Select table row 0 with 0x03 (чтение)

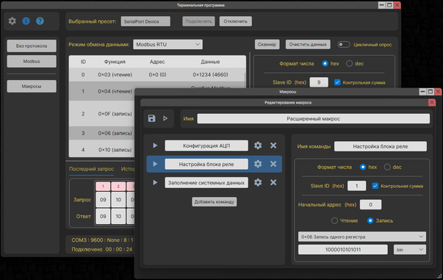[157, 75]
